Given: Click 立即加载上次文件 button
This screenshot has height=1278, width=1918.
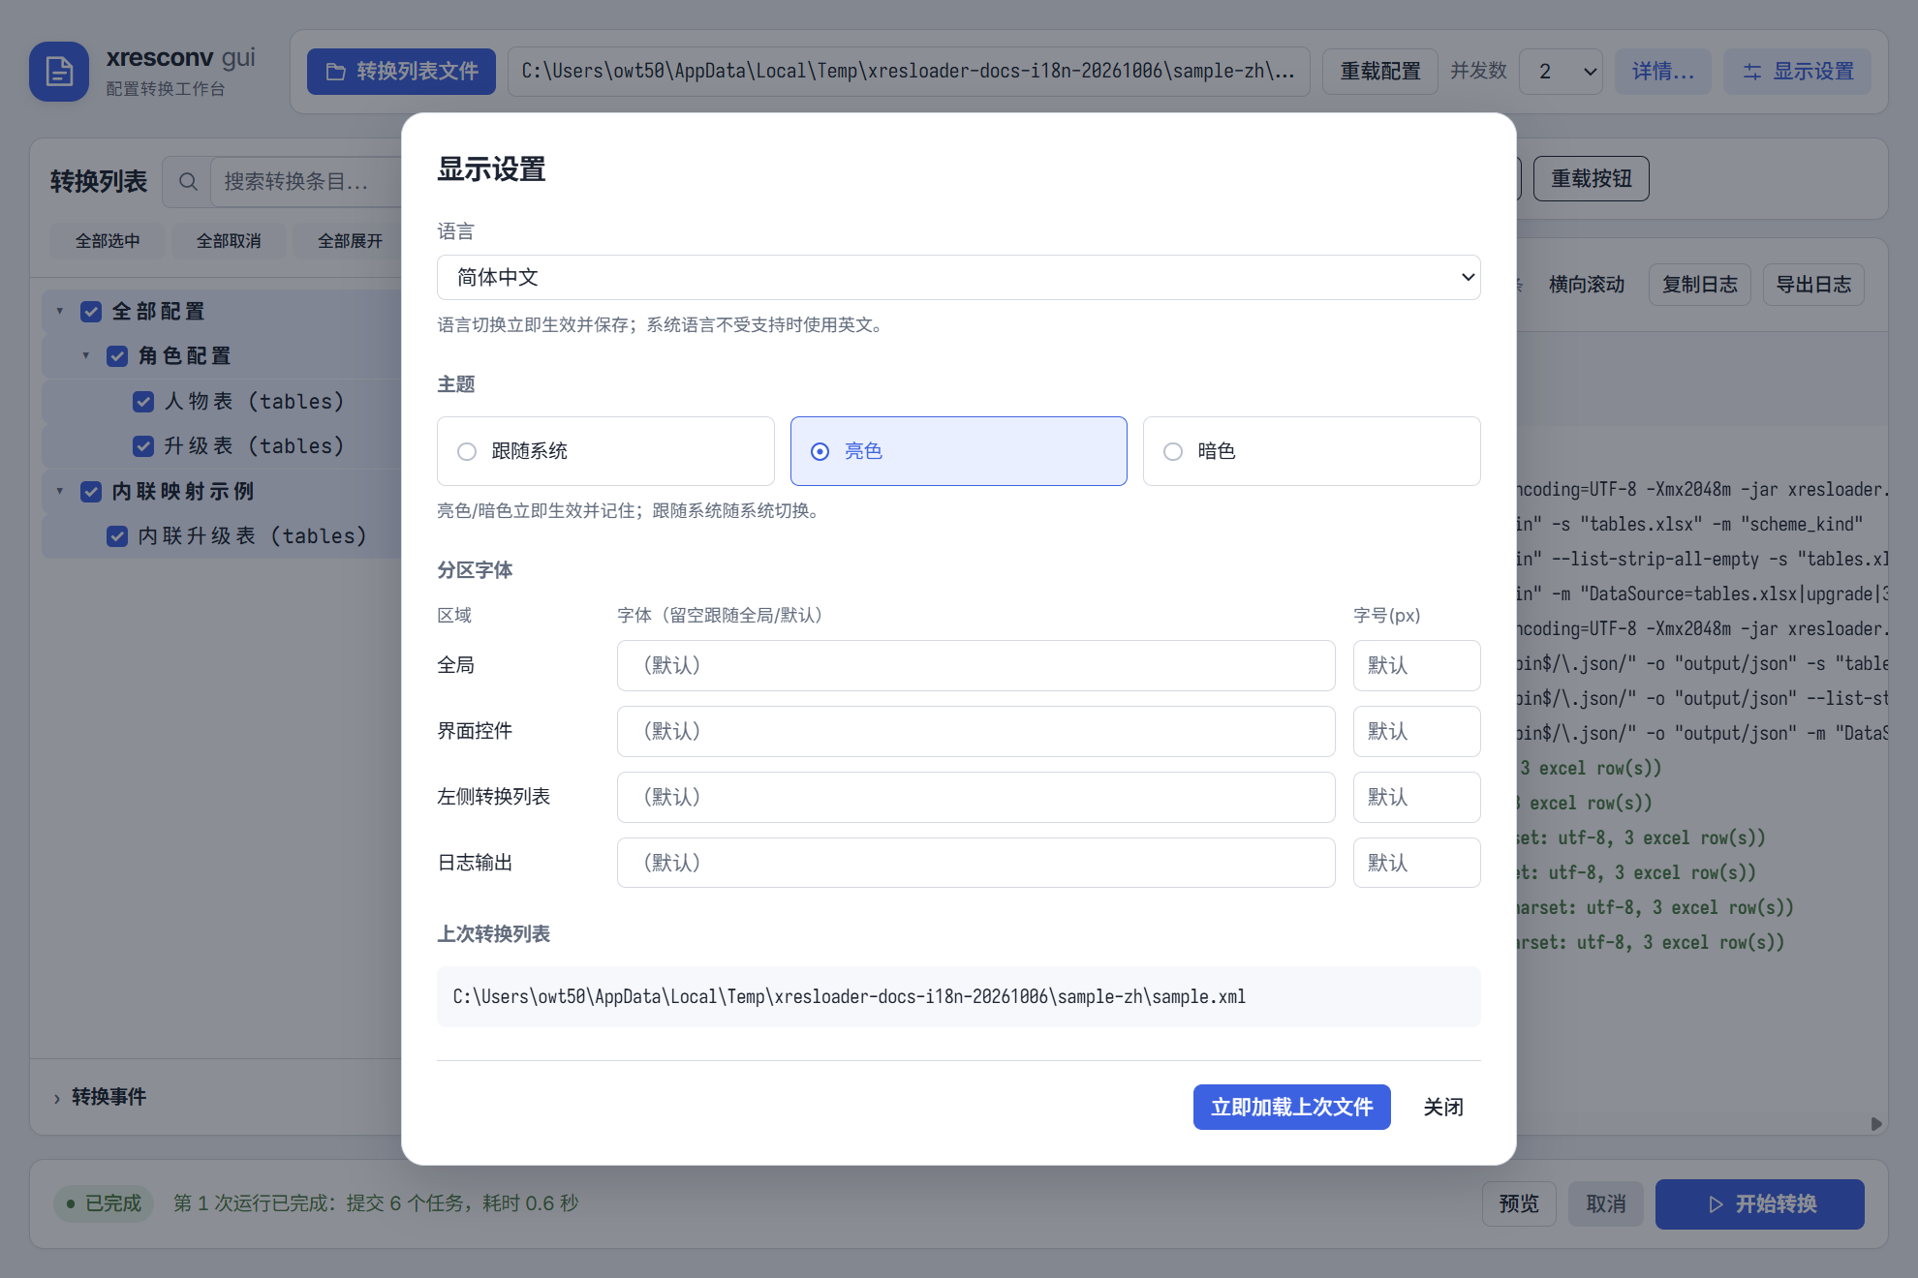Looking at the screenshot, I should (1291, 1108).
